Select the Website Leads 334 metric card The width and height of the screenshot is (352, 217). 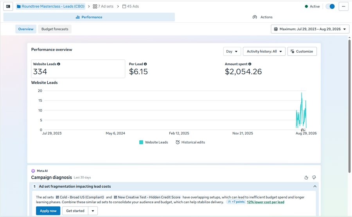[x=78, y=69]
